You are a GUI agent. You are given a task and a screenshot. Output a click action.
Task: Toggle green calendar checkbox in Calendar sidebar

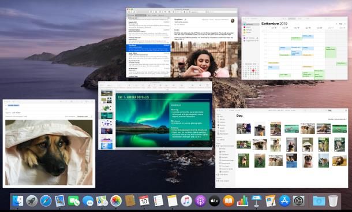pos(245,30)
